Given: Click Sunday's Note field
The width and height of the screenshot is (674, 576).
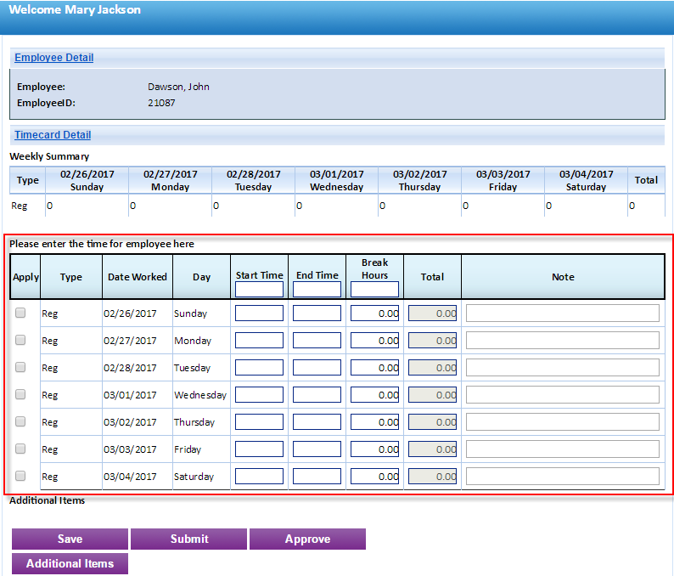Looking at the screenshot, I should click(x=563, y=313).
